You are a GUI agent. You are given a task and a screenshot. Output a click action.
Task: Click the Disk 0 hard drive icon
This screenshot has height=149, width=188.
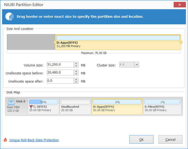click(x=11, y=102)
